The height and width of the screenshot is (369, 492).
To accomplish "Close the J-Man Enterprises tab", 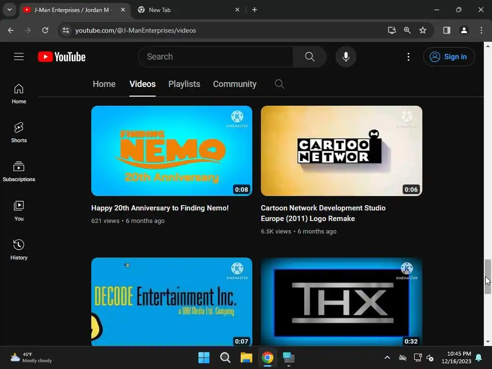I will [123, 10].
